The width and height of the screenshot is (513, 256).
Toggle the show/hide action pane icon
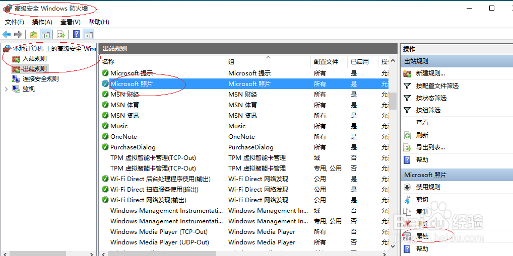[x=89, y=34]
